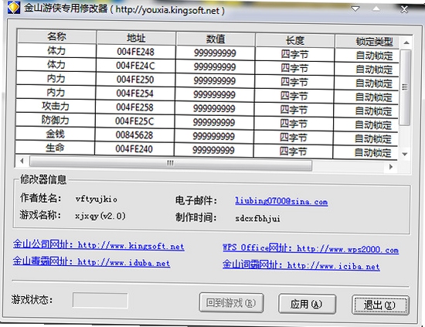The height and width of the screenshot is (327, 425).
Task: Click the table's scroll down arrow
Action: pos(405,154)
